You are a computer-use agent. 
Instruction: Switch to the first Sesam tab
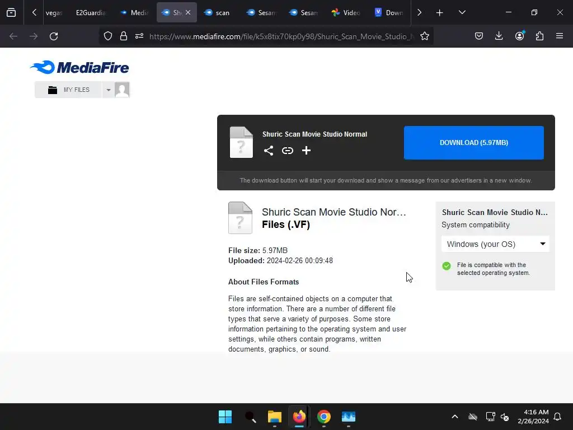pos(261,12)
